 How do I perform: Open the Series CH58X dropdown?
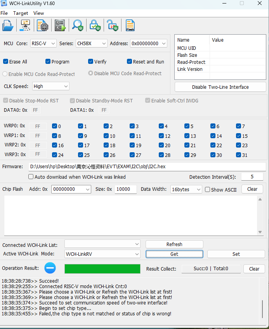pyautogui.click(x=91, y=43)
